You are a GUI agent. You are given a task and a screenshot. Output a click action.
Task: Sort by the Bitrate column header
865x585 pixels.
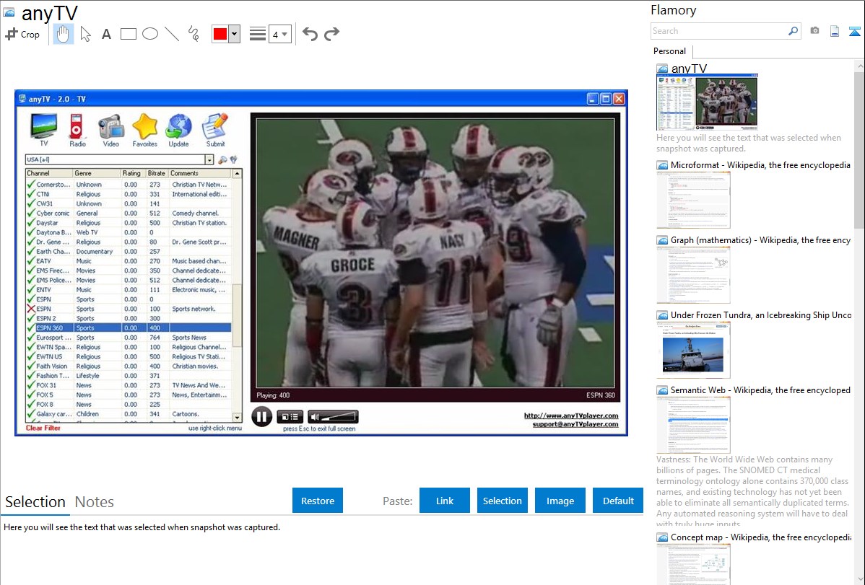[157, 173]
